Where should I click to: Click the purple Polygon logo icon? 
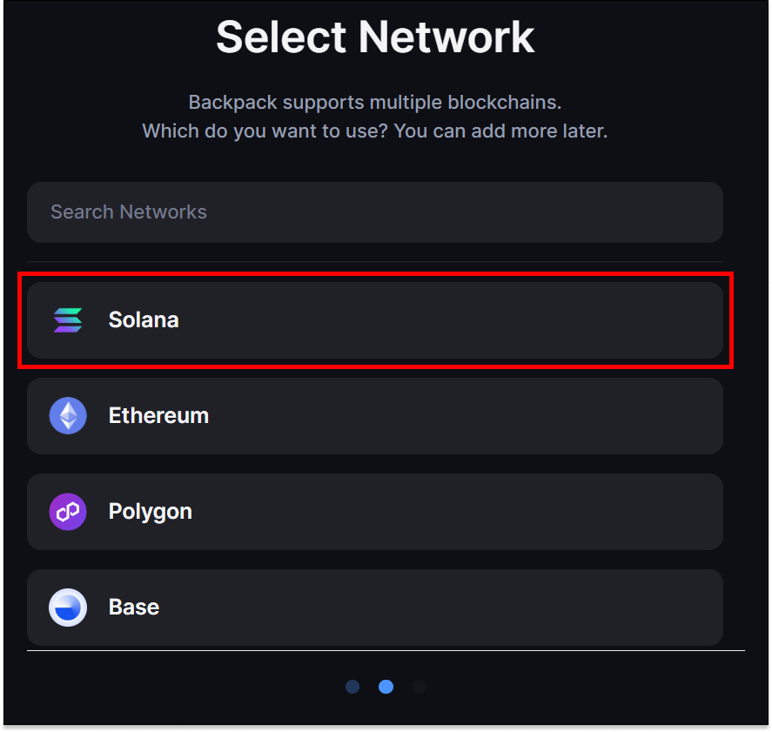tap(68, 511)
